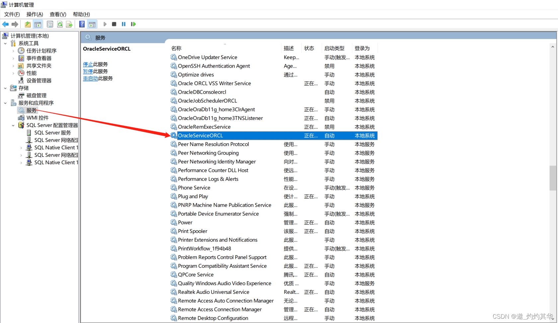
Task: Click the 磁盘管理 tree icon
Action: 21,95
